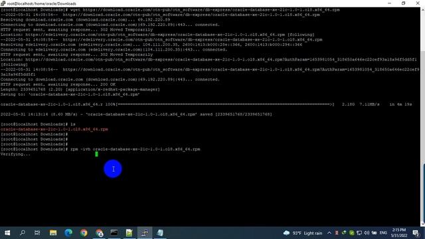Image resolution: width=425 pixels, height=239 pixels.
Task: Open the Windows Start menu
Action: (x=7, y=233)
